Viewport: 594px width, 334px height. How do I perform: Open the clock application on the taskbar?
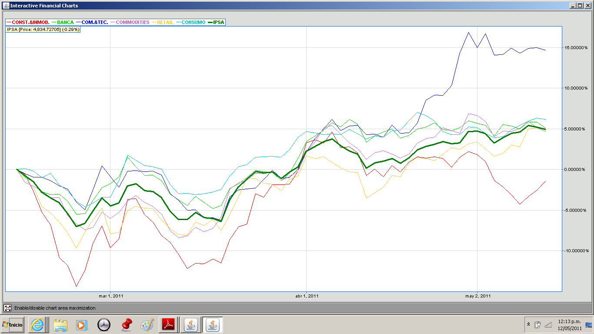pyautogui.click(x=104, y=324)
